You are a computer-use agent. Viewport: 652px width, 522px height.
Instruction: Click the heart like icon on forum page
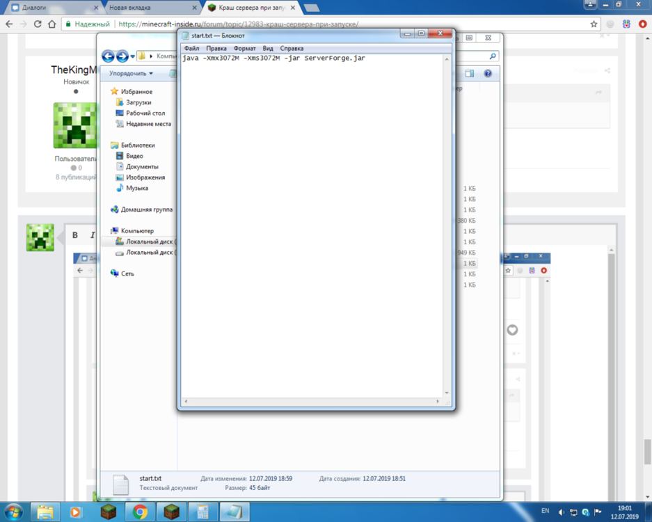coord(512,331)
